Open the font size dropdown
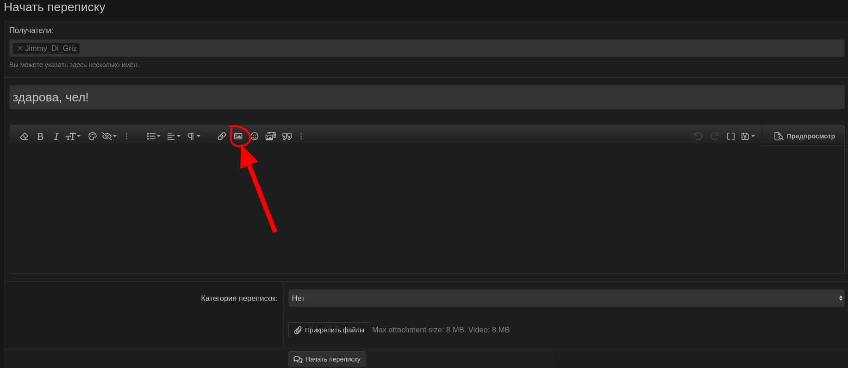848x368 pixels. point(73,136)
